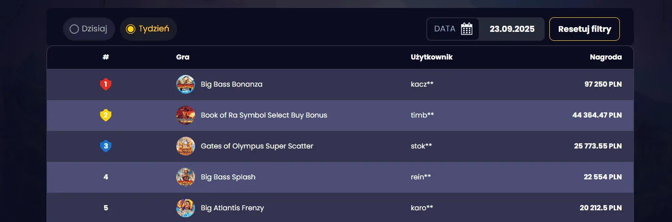672x222 pixels.
Task: Click the Big Bass Bonanza game icon
Action: coord(185,84)
